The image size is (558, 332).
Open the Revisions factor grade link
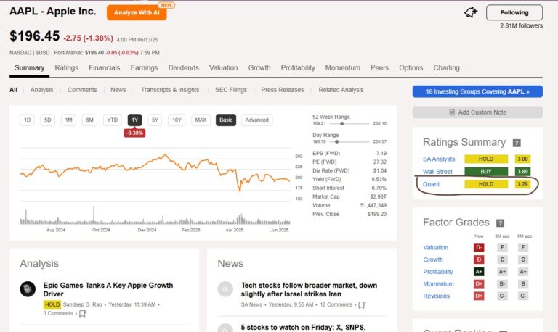point(436,296)
